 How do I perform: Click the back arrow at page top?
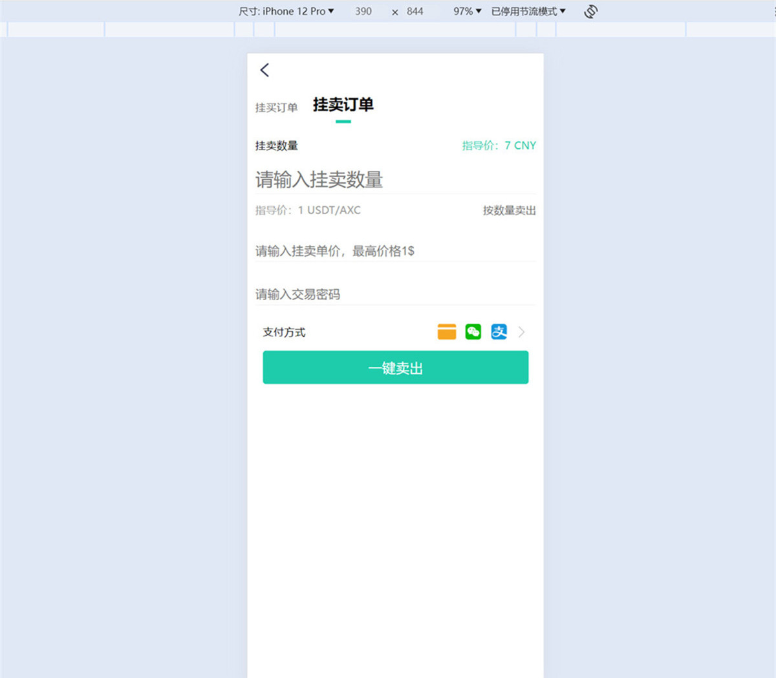click(264, 70)
